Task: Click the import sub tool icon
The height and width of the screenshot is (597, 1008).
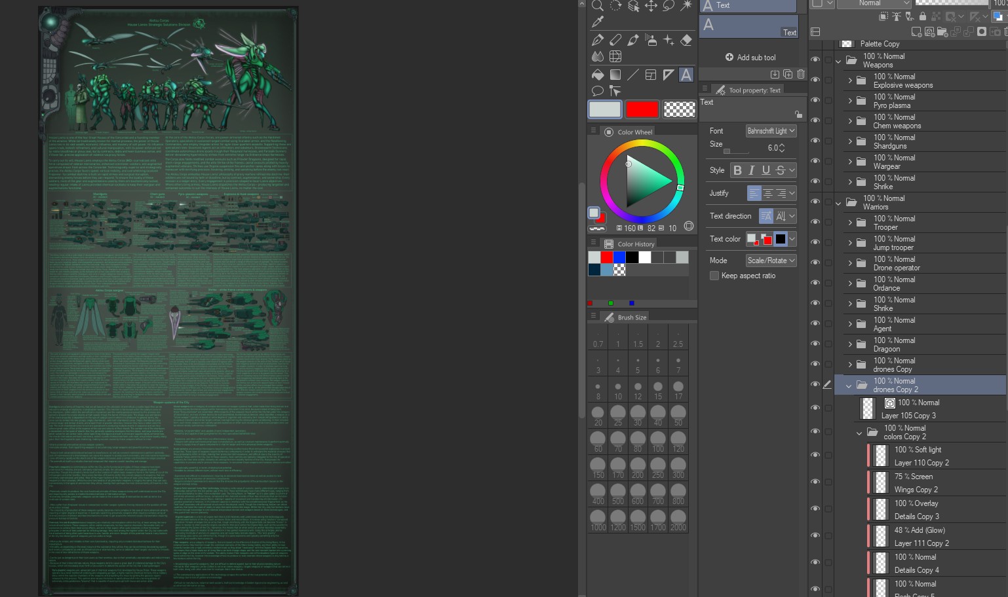Action: [775, 74]
